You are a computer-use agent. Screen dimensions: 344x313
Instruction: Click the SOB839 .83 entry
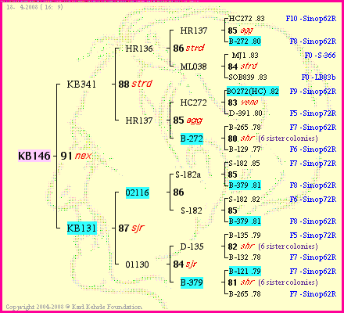(248, 77)
